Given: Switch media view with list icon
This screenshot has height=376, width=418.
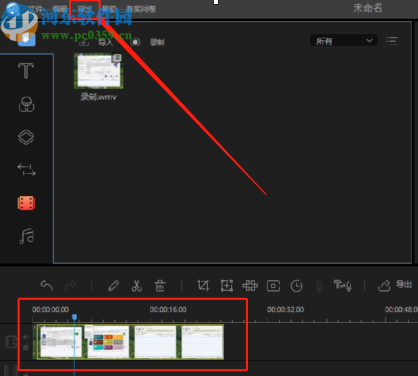Looking at the screenshot, I should coord(392,41).
